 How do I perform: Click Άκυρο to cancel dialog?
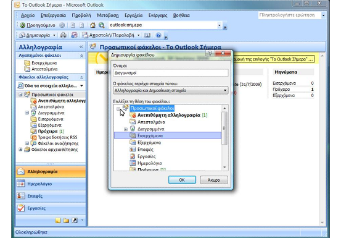[214, 180]
